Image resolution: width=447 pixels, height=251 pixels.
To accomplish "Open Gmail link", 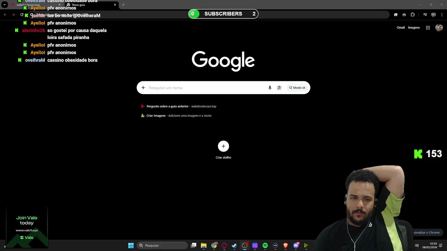I will click(x=401, y=28).
